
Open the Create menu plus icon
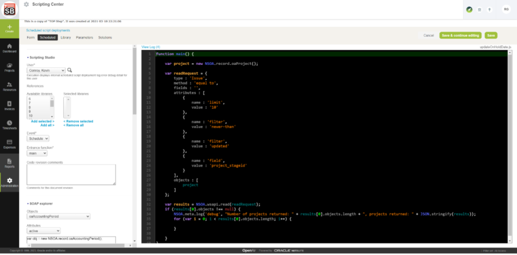pos(10,26)
